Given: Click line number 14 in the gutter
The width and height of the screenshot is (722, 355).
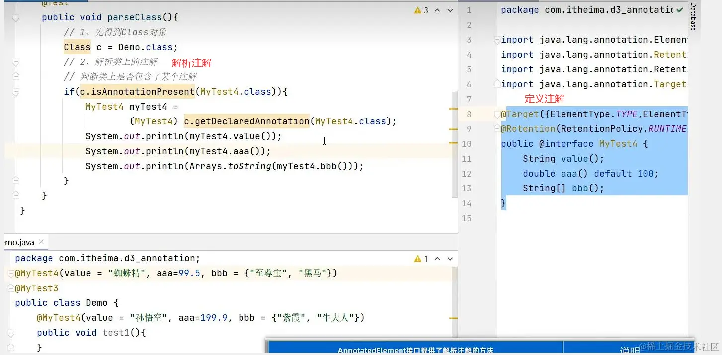Looking at the screenshot, I should click(466, 203).
